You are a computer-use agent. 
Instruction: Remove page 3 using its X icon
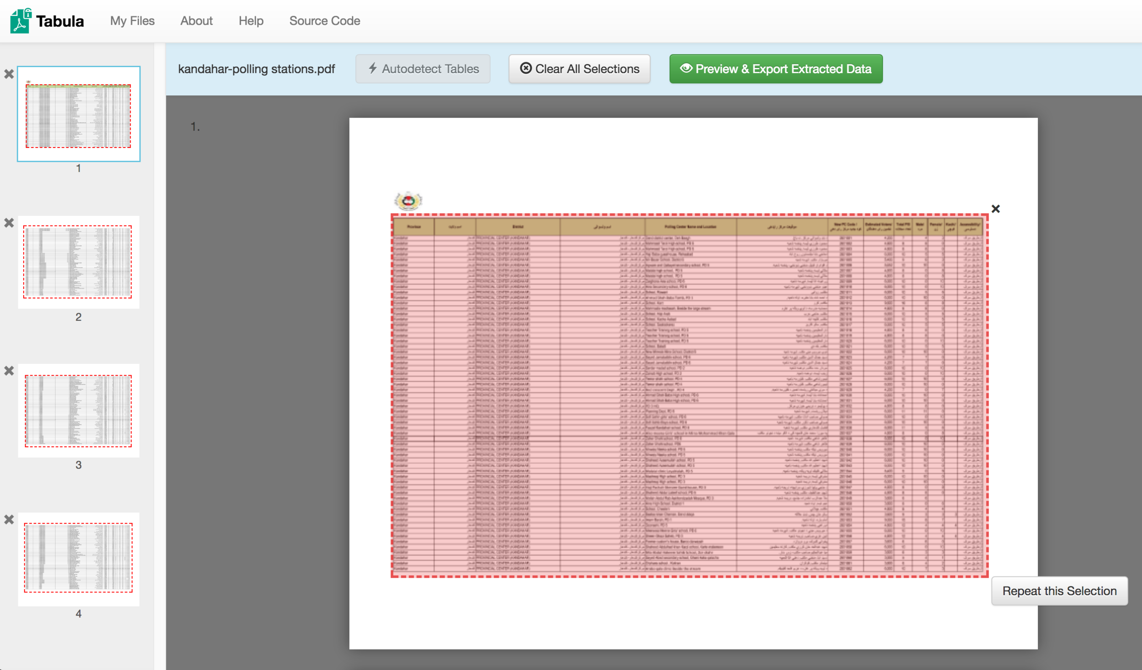click(x=9, y=371)
